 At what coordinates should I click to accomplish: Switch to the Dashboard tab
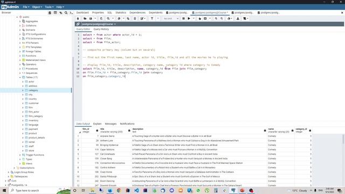coord(82,13)
